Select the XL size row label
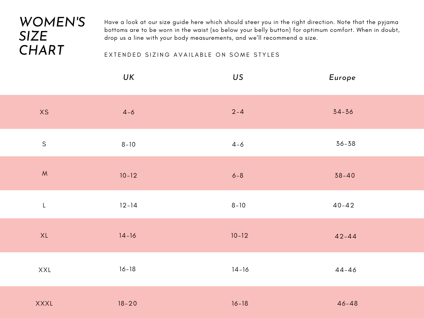The image size is (424, 318). pos(44,236)
